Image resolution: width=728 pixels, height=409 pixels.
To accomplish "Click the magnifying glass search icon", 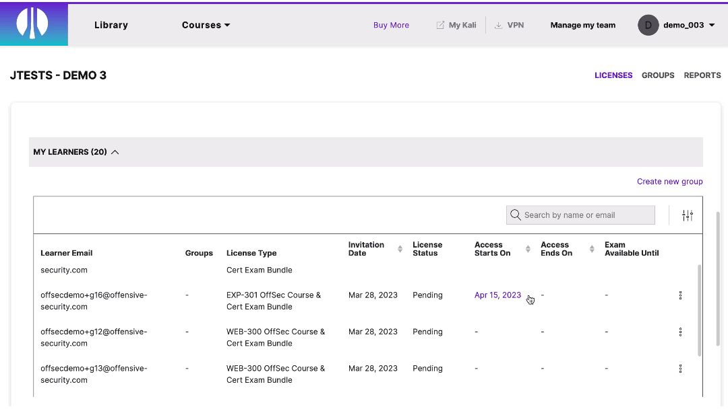I will pos(516,214).
